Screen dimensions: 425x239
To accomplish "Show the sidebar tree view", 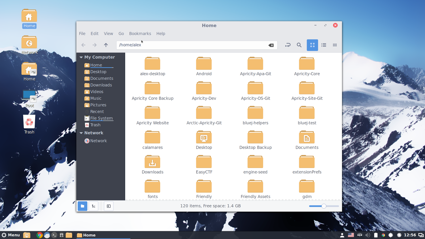I will point(93,206).
